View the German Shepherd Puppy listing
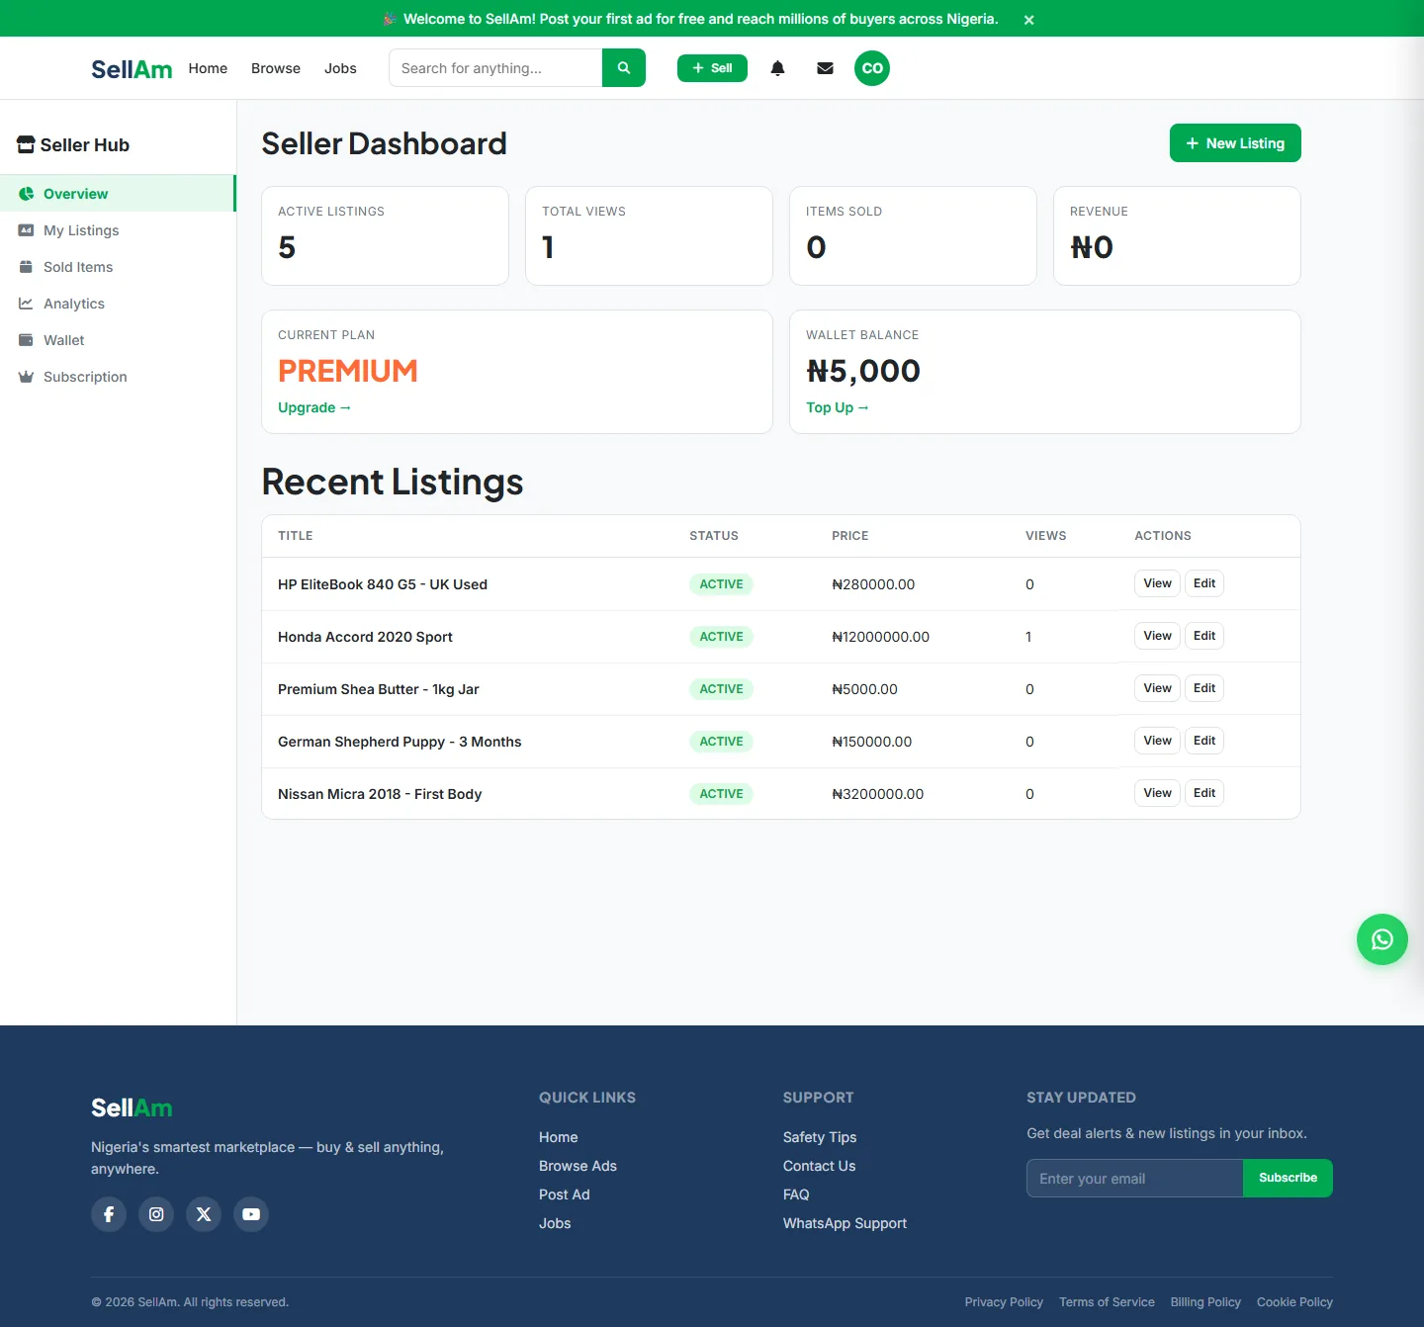 [x=1157, y=741]
